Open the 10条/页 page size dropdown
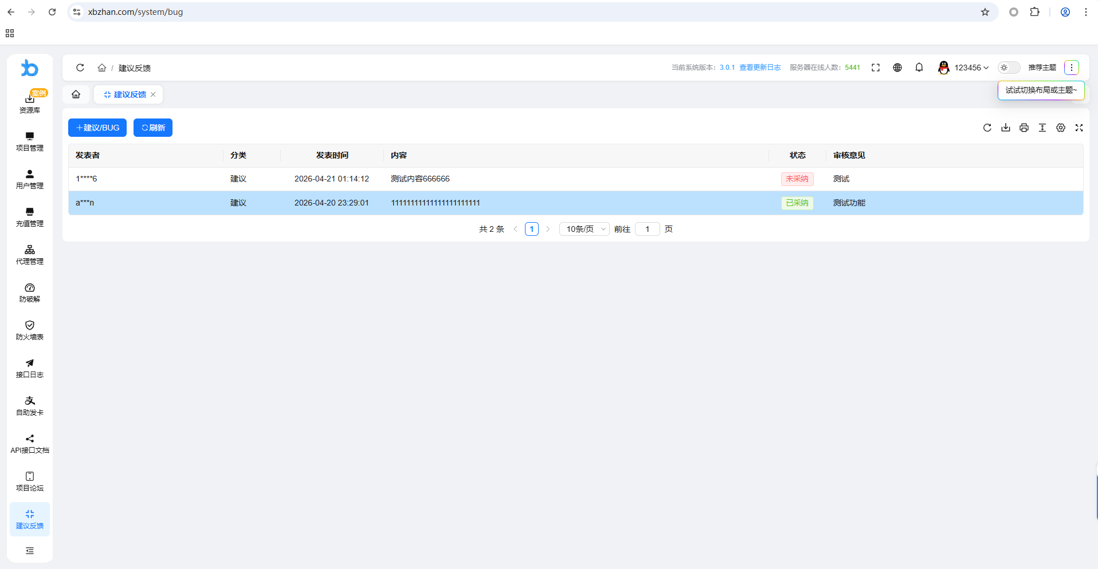This screenshot has width=1098, height=569. click(584, 229)
